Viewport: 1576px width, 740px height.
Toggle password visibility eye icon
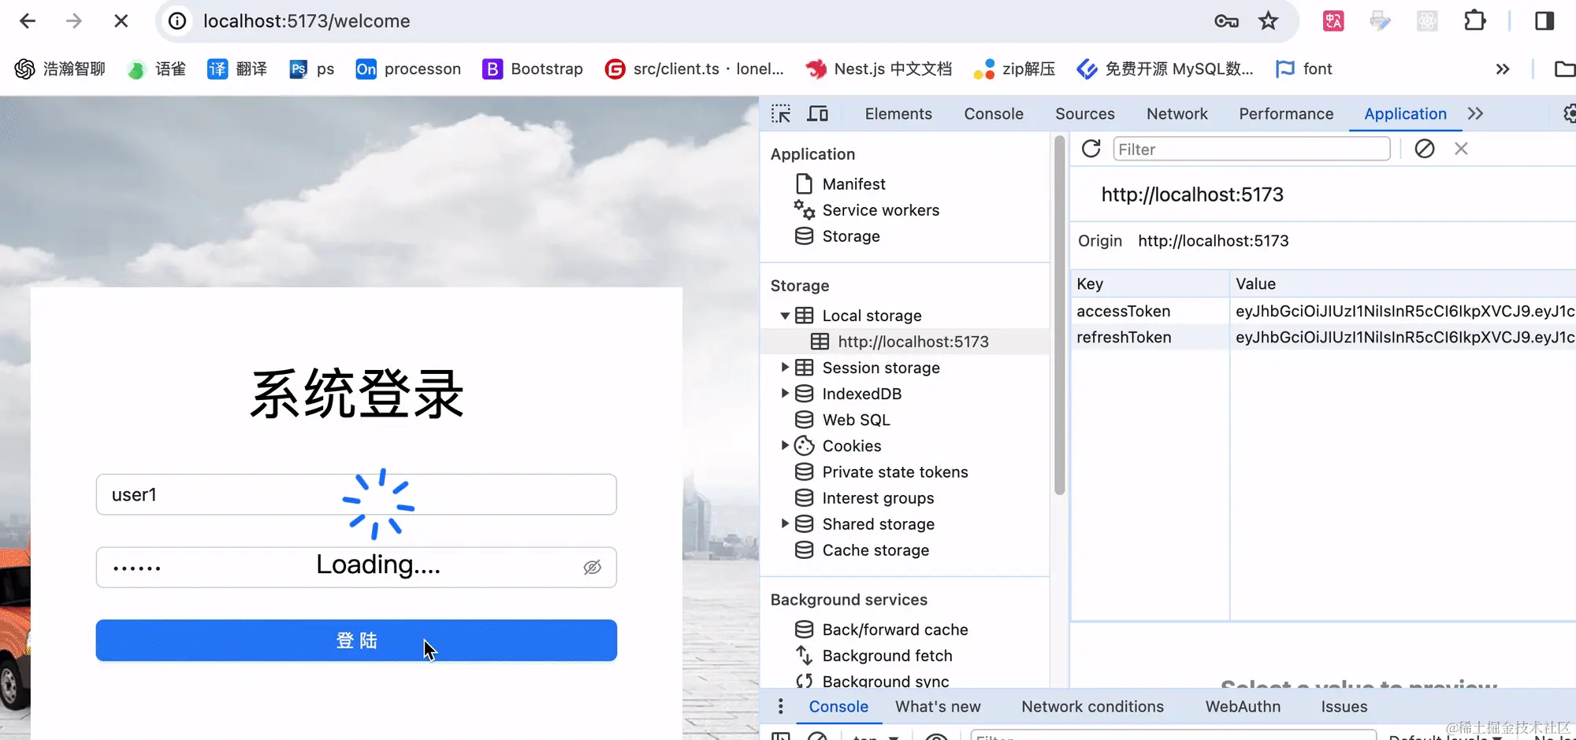[593, 568]
